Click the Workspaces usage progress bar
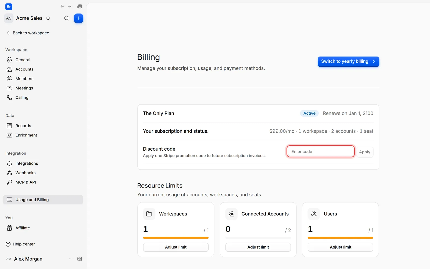 pos(176,238)
